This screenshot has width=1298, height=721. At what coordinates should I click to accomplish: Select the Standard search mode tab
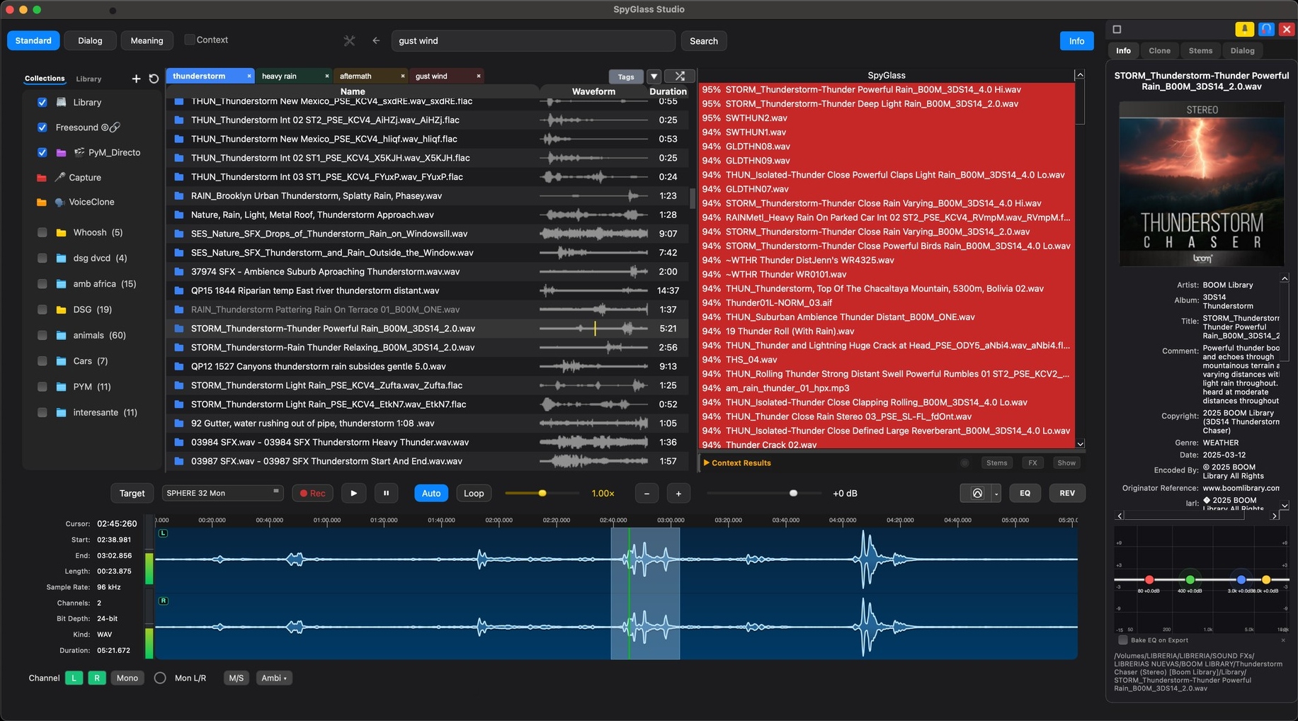(x=33, y=40)
